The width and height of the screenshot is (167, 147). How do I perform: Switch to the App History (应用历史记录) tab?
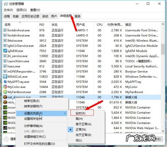click(30, 16)
